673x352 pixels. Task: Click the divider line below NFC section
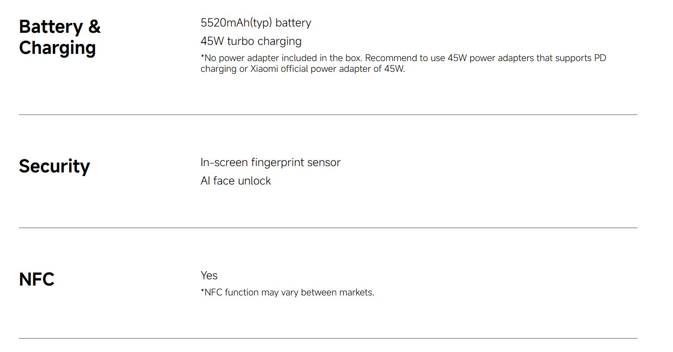pos(328,339)
